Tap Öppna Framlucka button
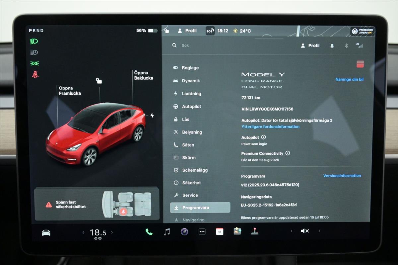The height and width of the screenshot is (265, 398). point(70,91)
